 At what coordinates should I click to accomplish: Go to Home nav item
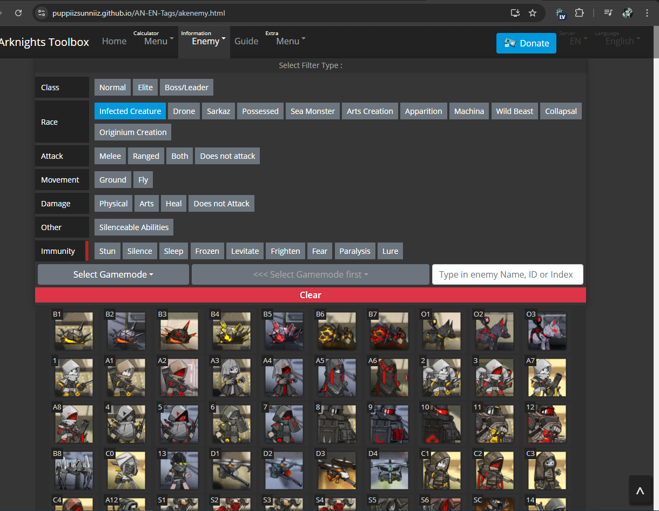tap(114, 41)
